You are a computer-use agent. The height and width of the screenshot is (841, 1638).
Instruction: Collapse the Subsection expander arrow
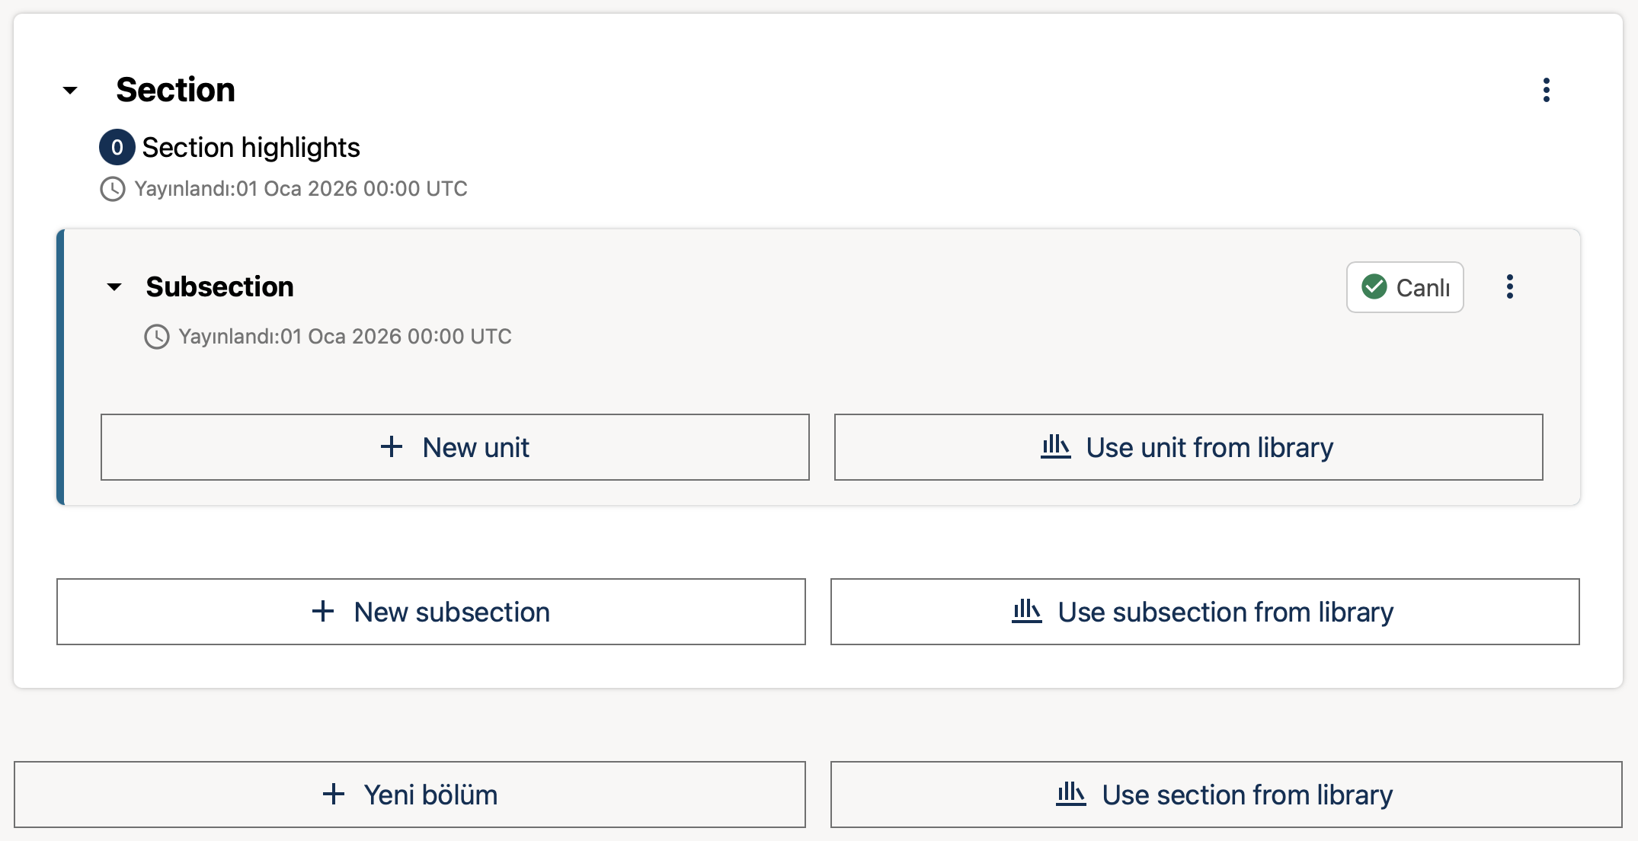[x=114, y=287]
